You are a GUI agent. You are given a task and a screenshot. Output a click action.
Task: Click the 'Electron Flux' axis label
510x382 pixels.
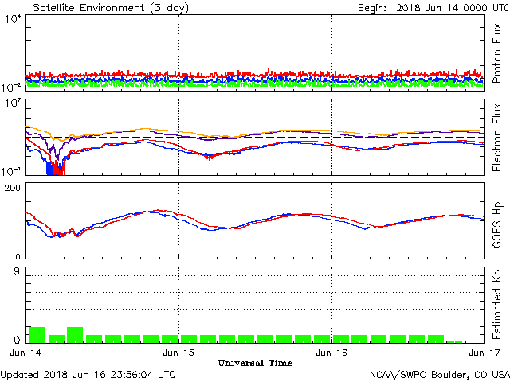coord(496,138)
